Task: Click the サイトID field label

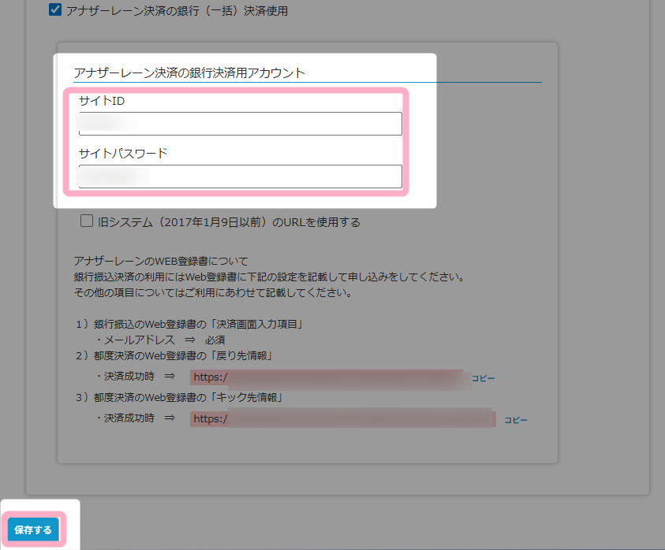Action: pos(102,102)
